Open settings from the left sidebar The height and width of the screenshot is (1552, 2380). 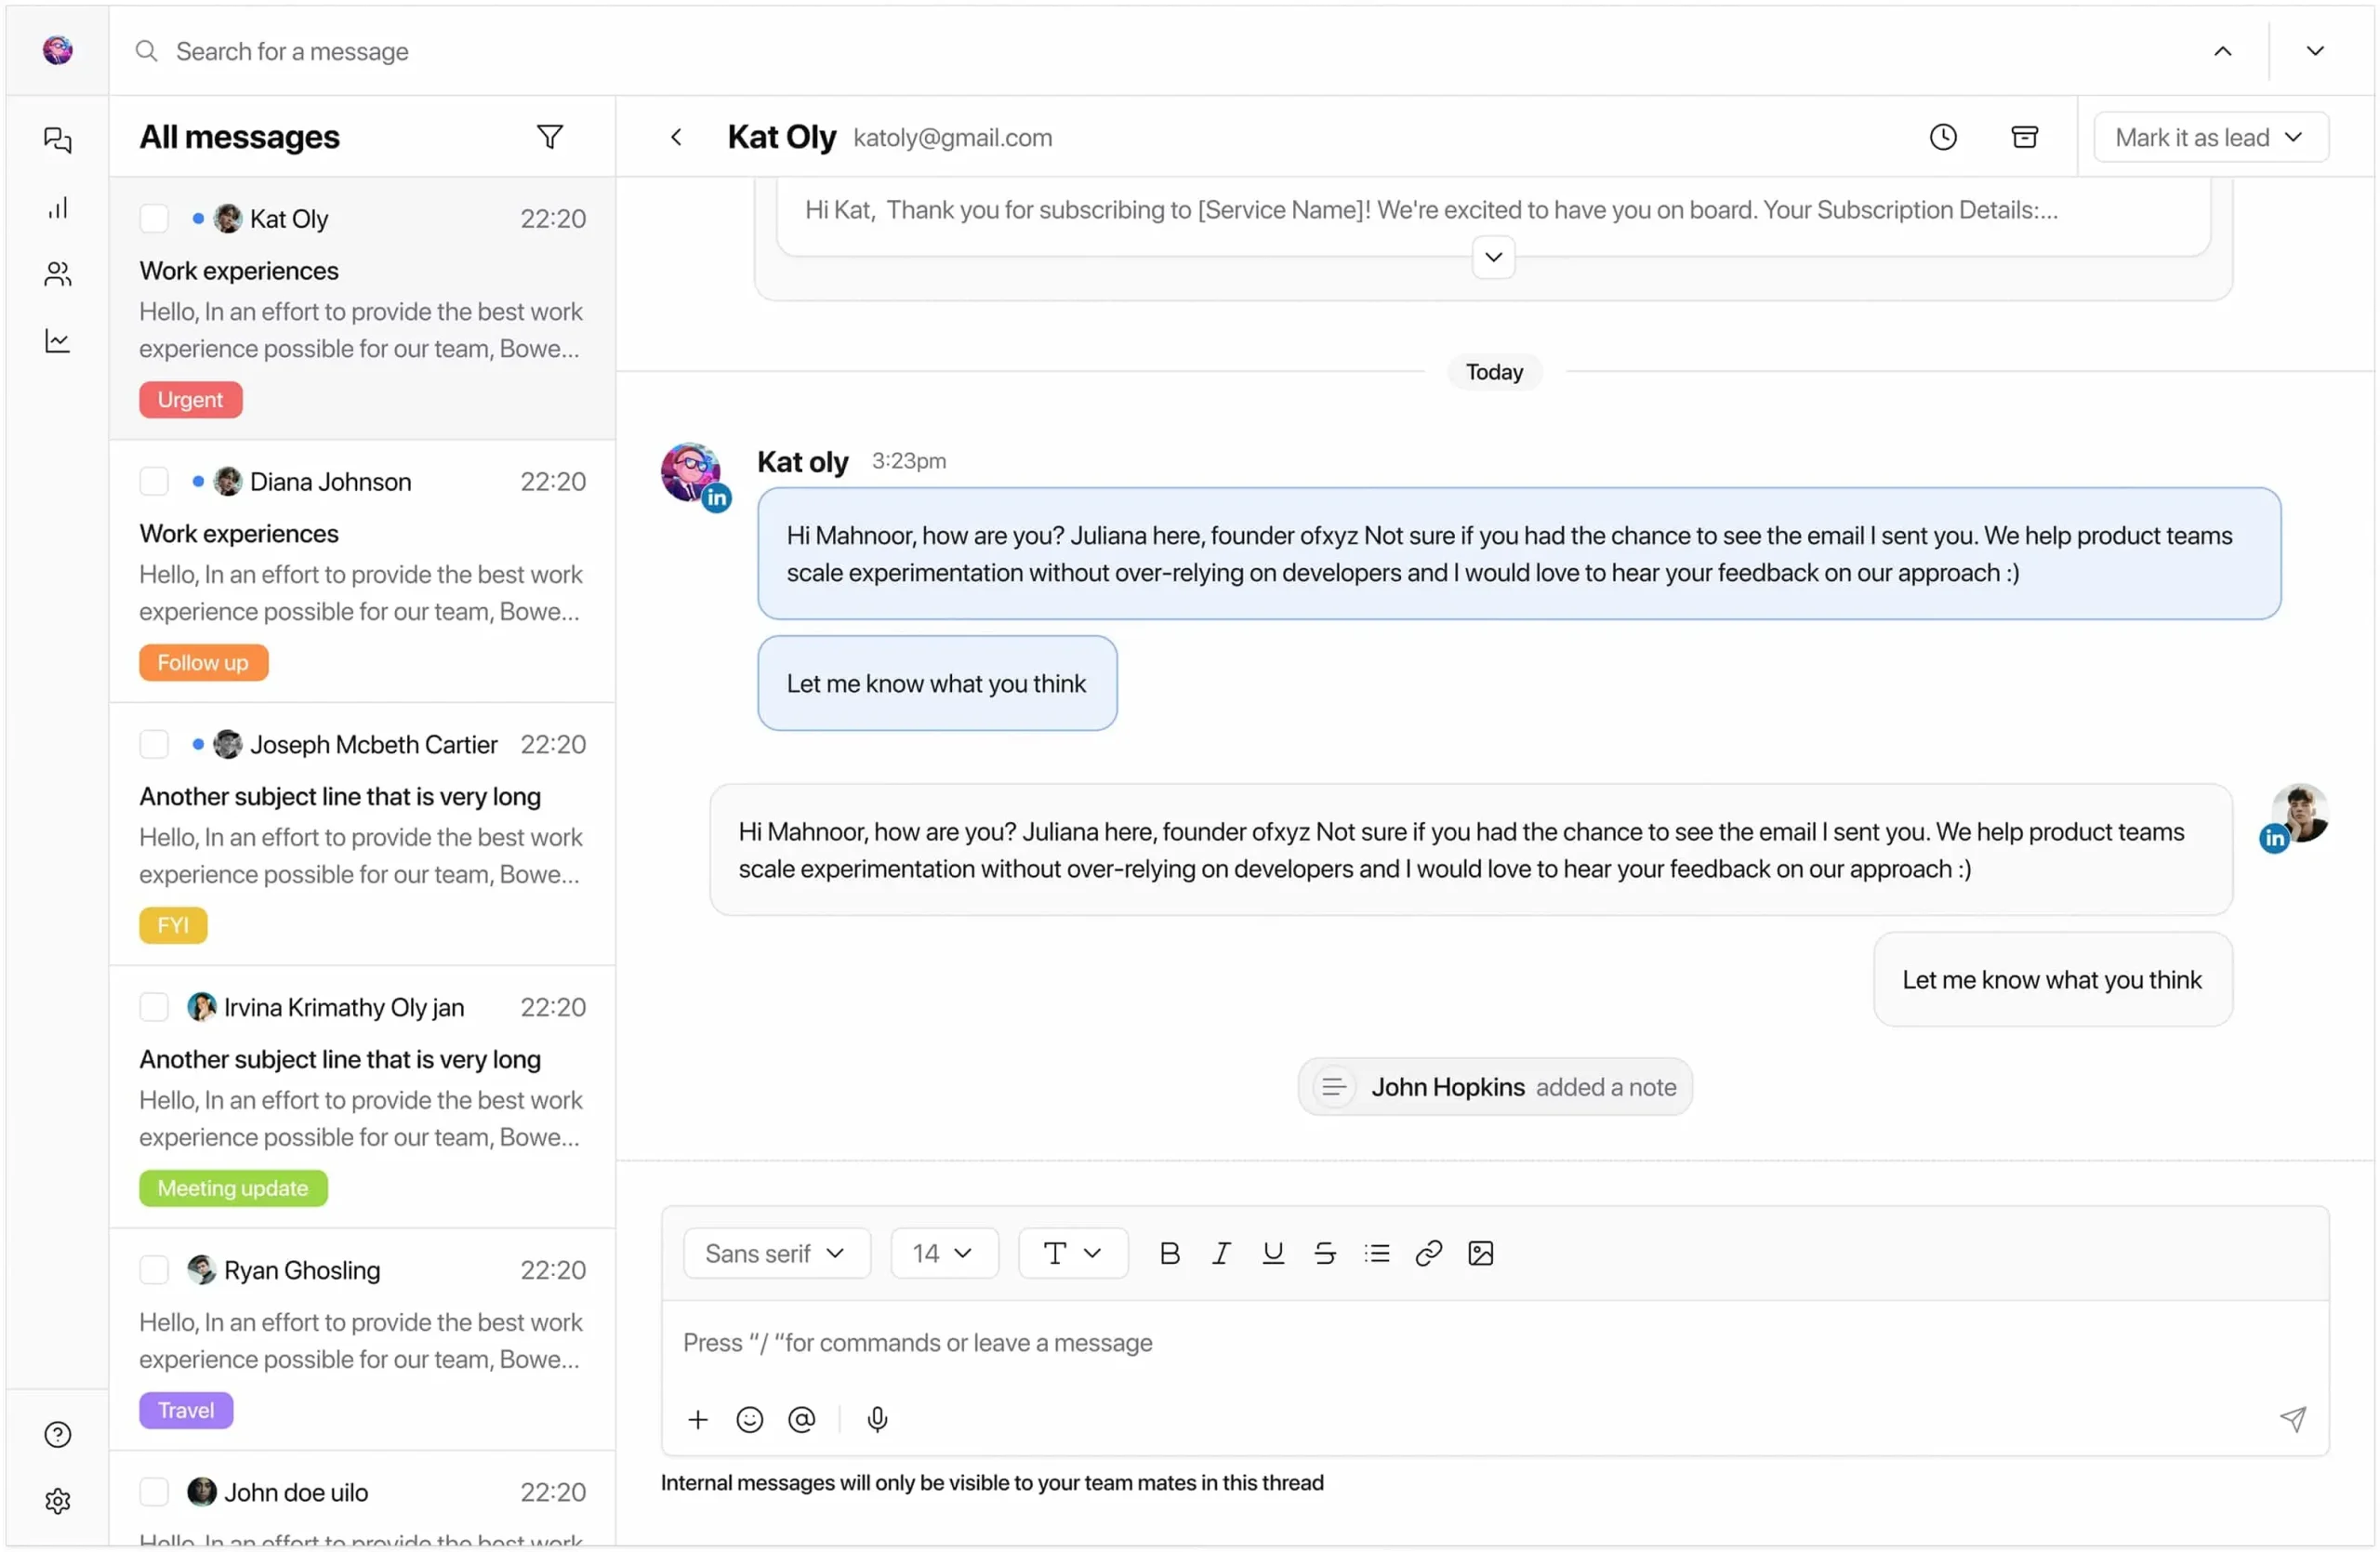[x=58, y=1500]
